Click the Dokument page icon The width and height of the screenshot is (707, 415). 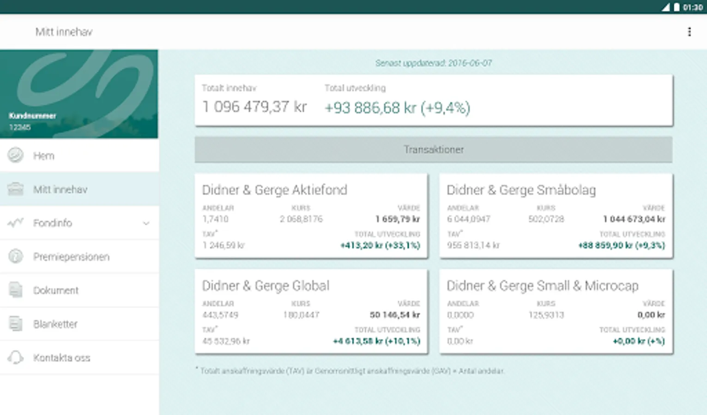[15, 290]
